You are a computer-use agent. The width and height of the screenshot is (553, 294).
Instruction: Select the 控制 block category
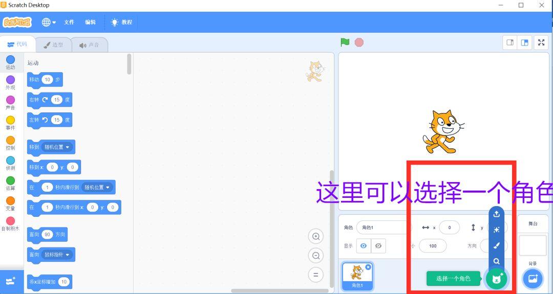coord(11,143)
